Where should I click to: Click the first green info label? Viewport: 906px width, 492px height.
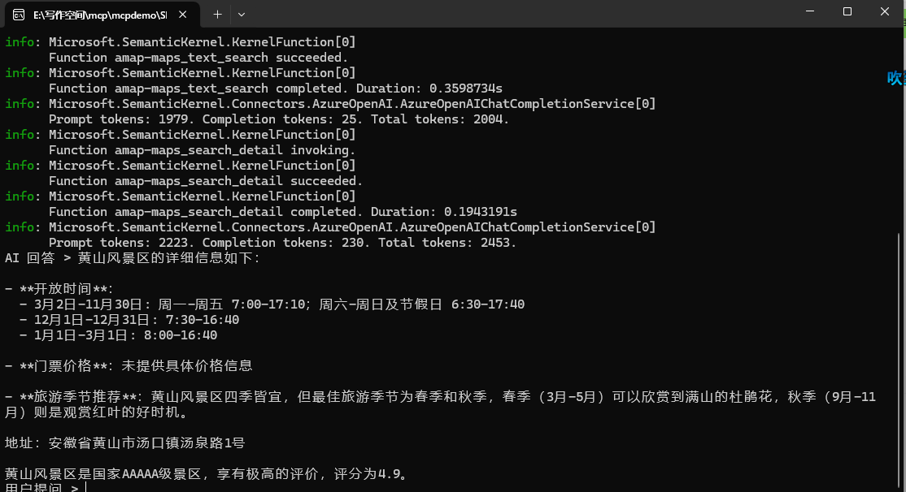(x=20, y=42)
